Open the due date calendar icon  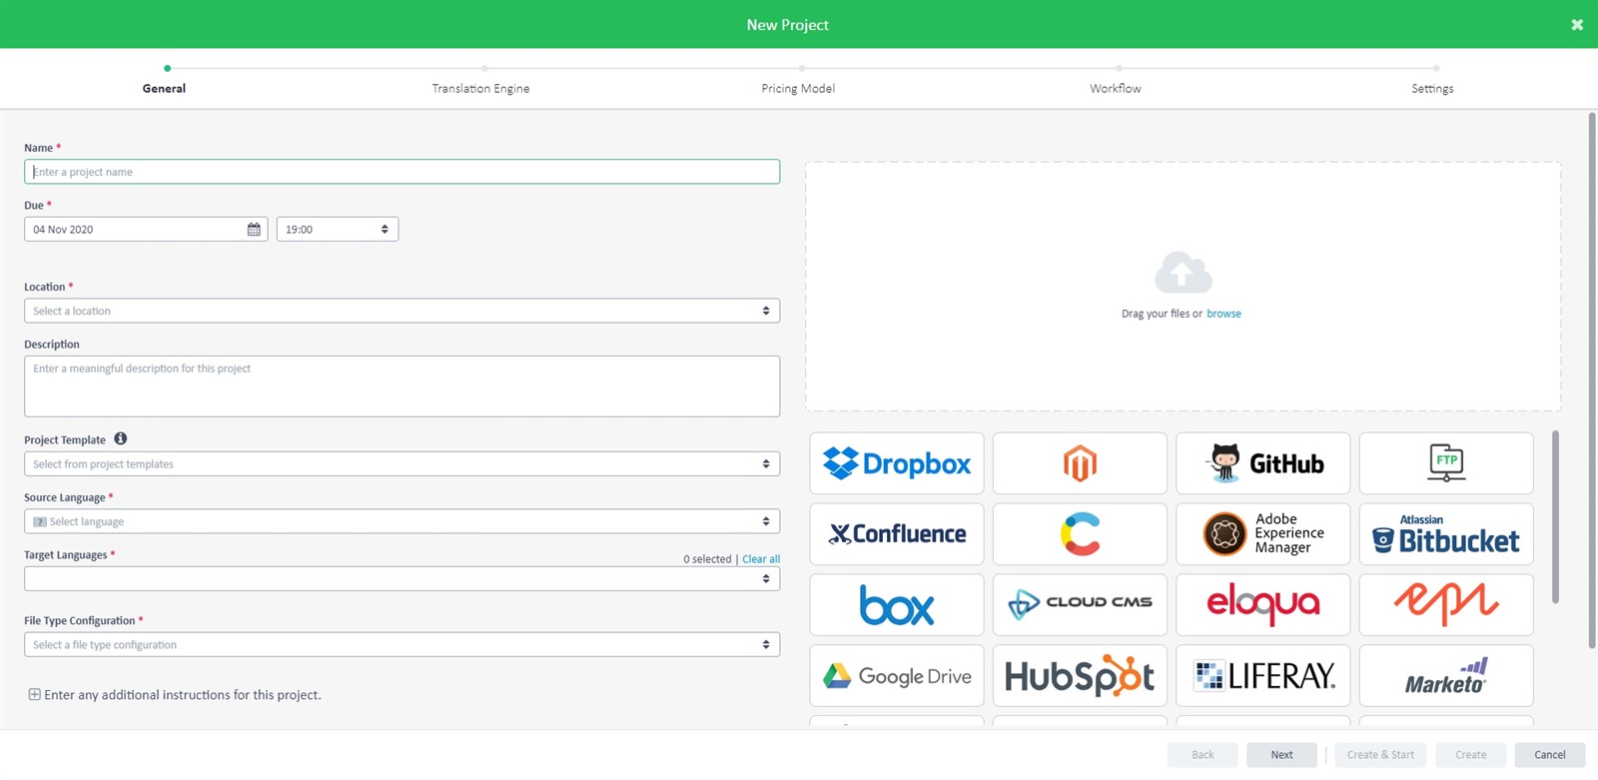[x=254, y=230]
